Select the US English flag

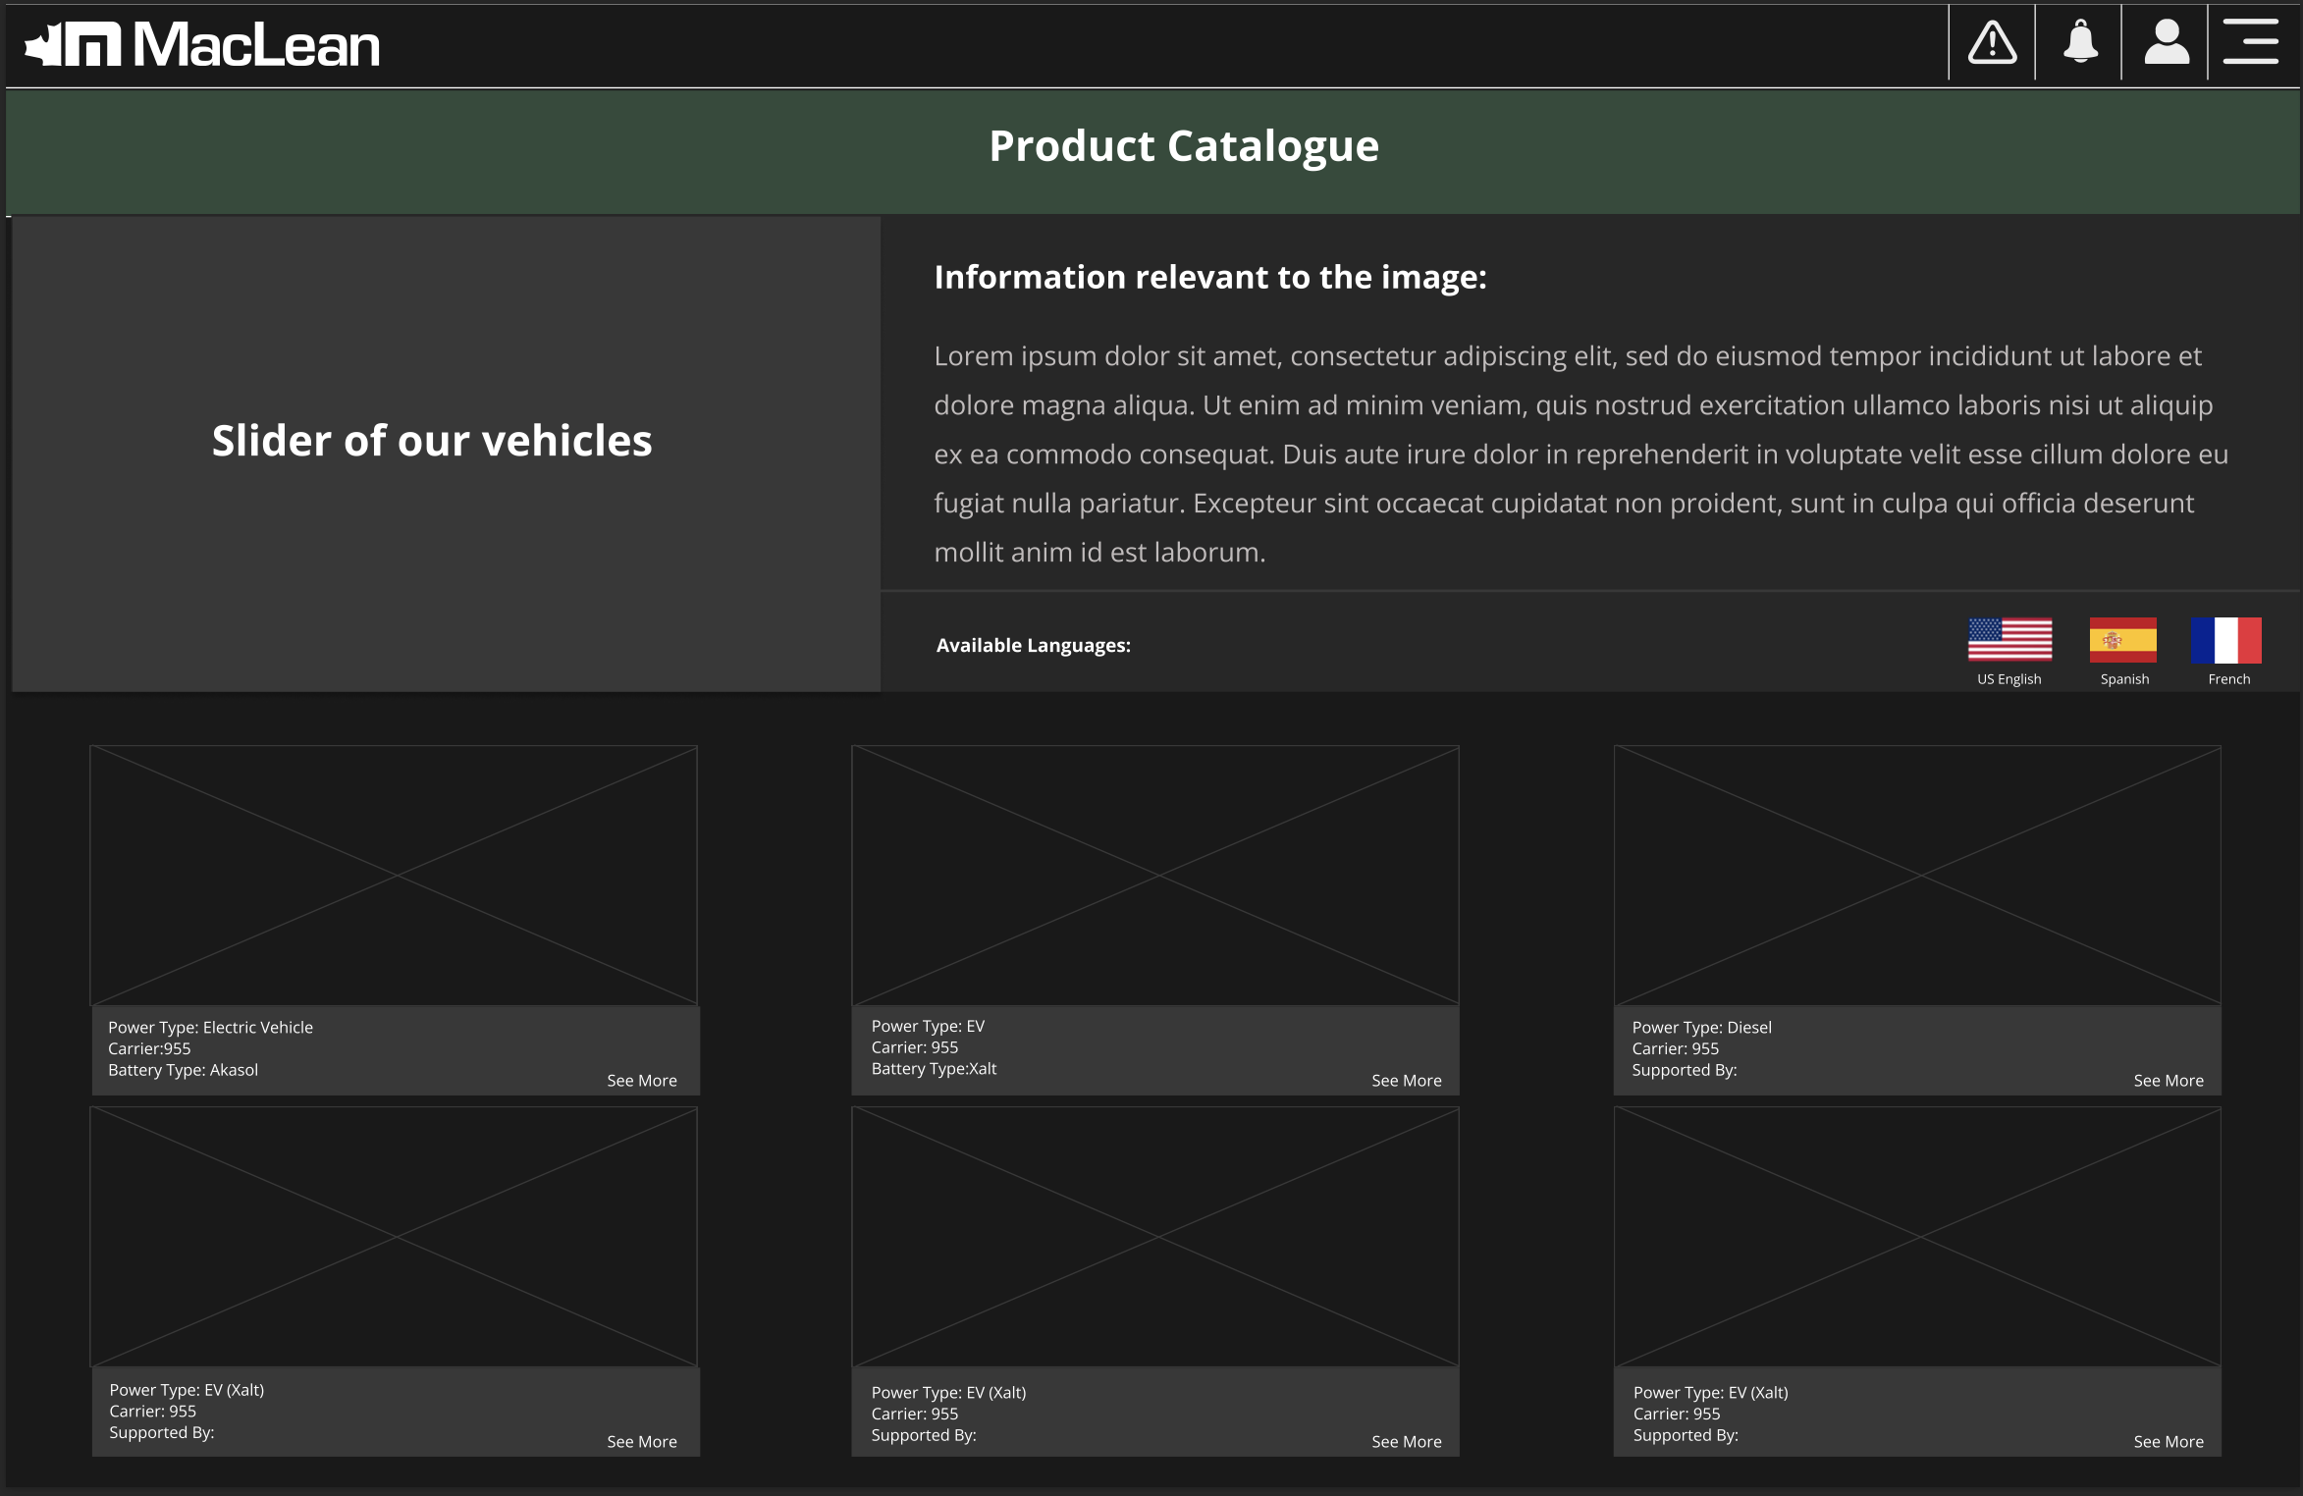coord(2009,640)
